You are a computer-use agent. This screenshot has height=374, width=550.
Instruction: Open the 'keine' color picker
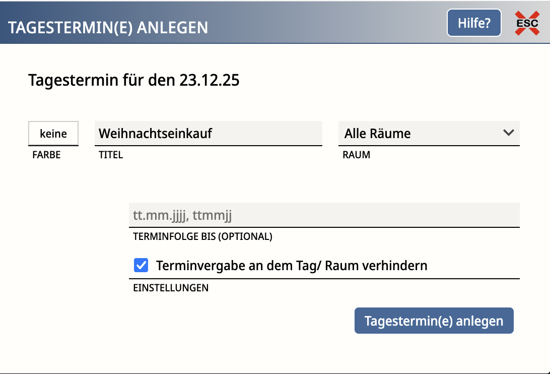[53, 134]
